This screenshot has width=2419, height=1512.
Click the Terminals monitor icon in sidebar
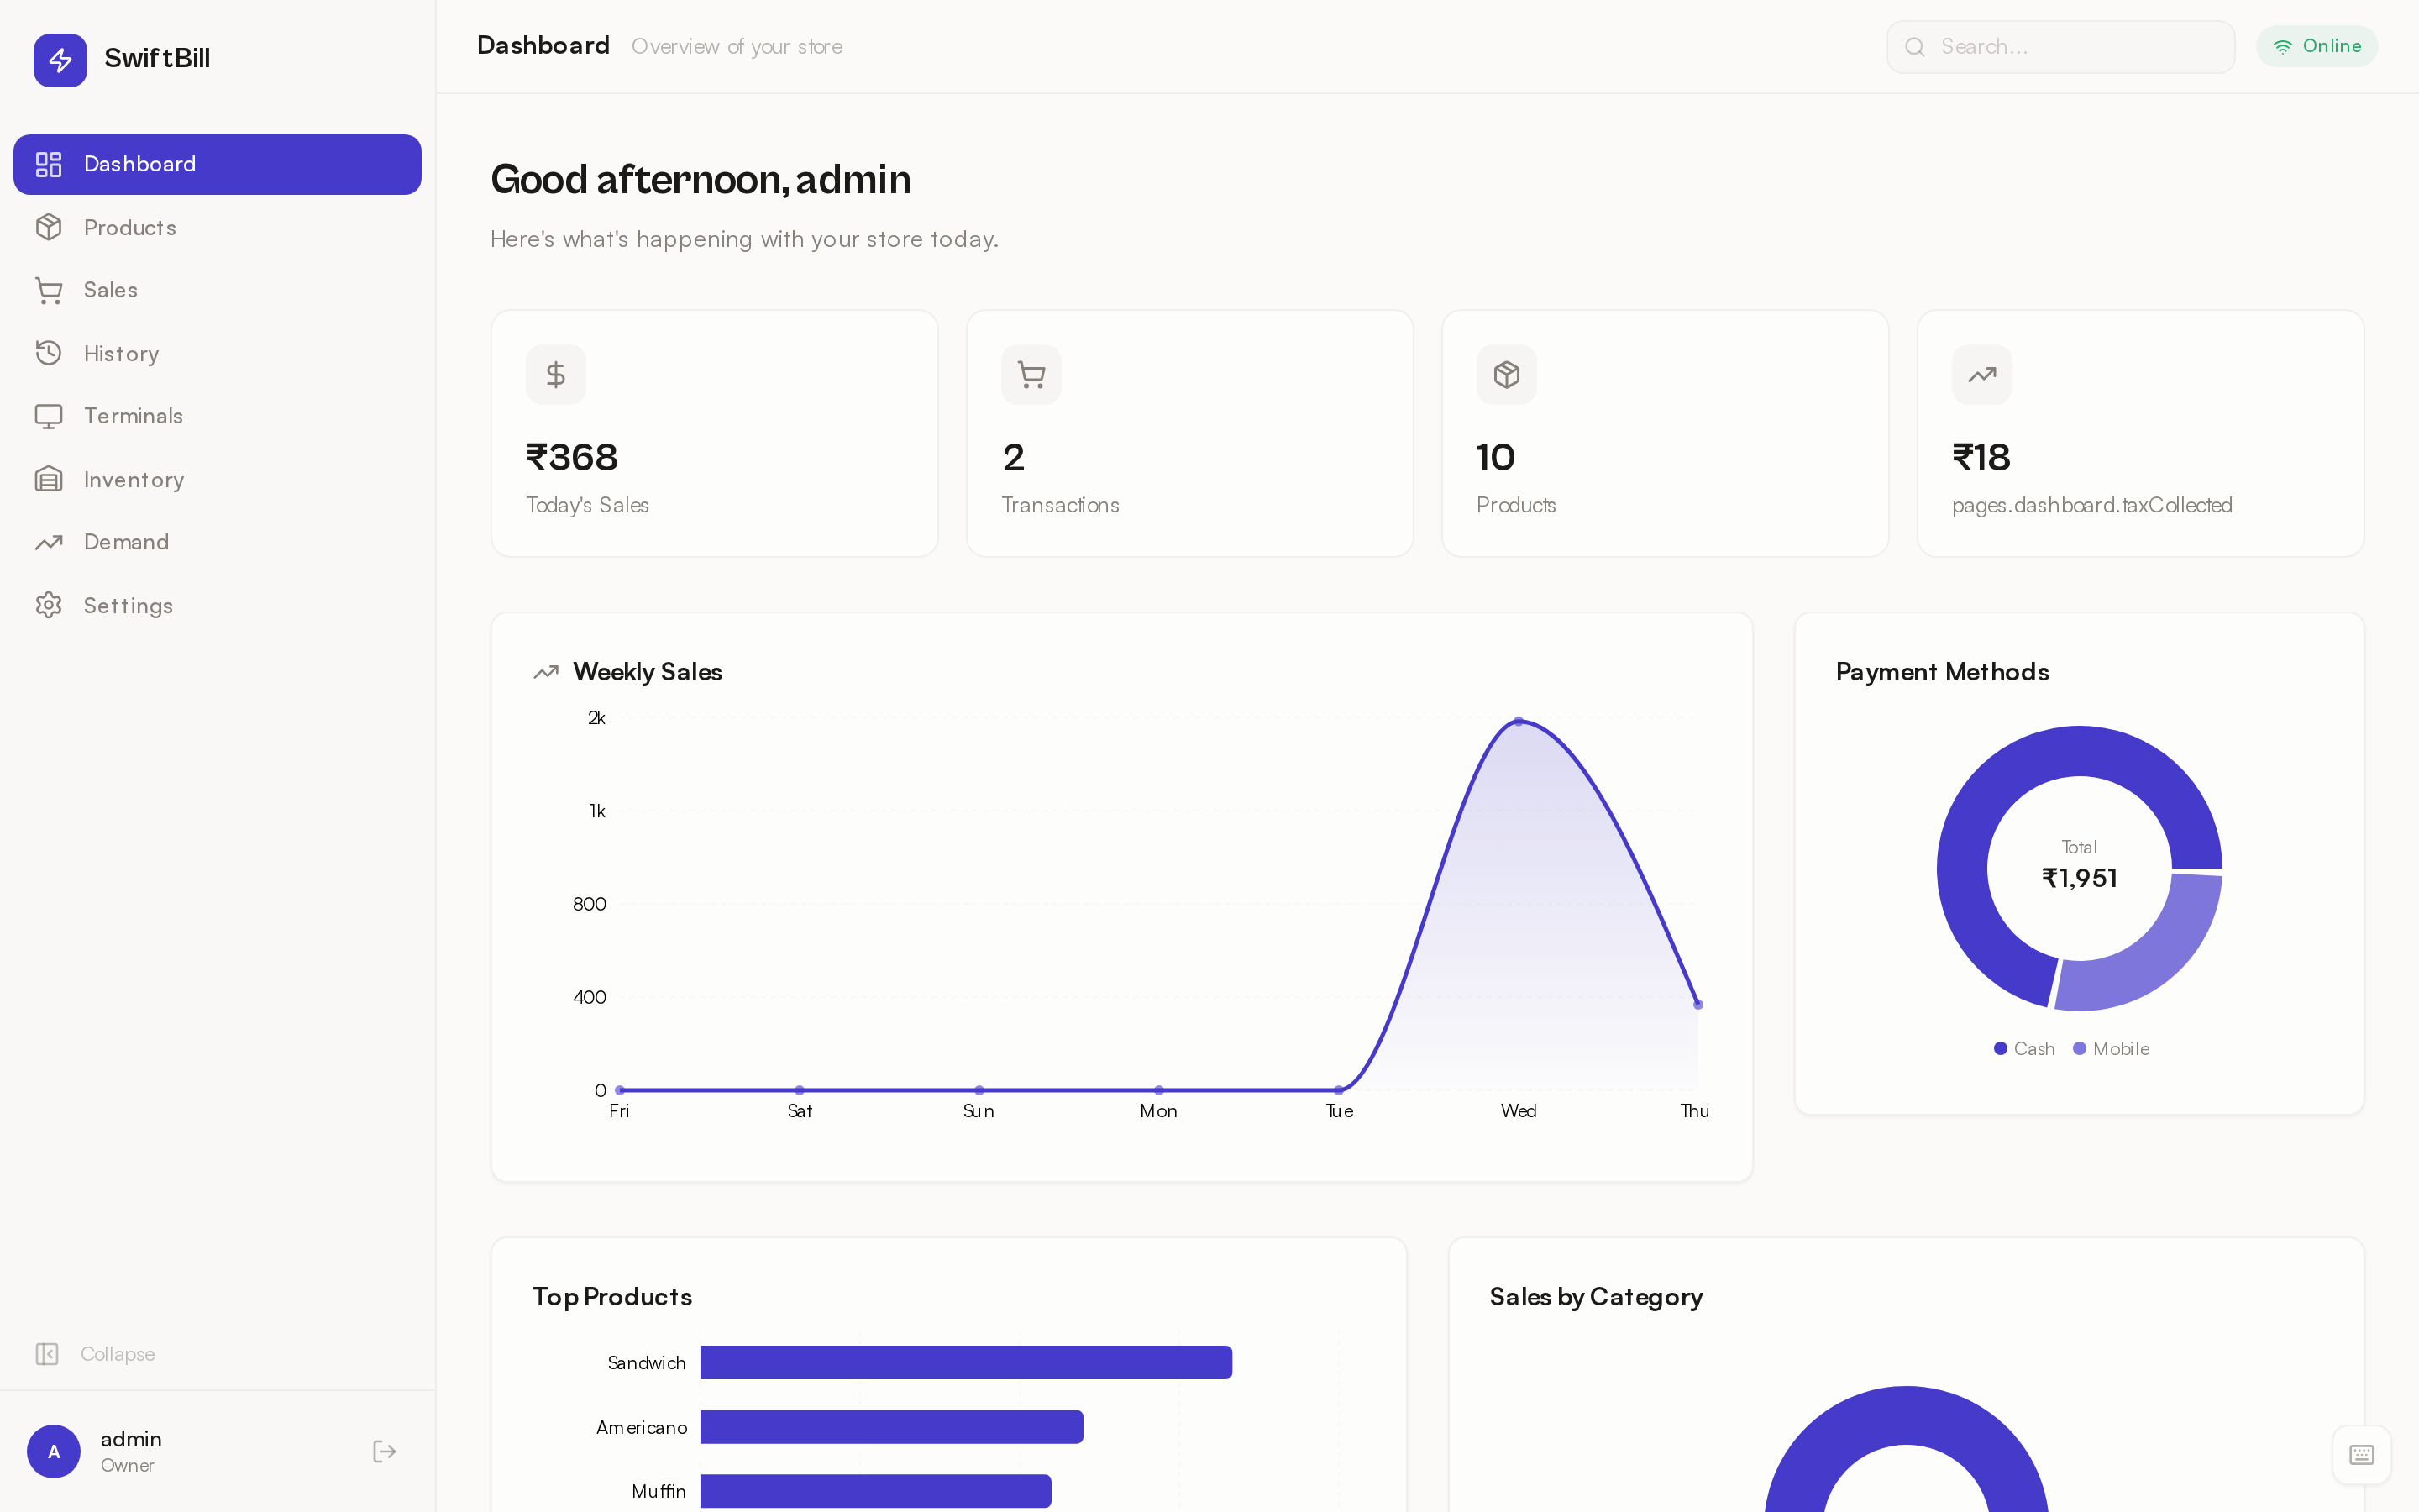[x=48, y=416]
